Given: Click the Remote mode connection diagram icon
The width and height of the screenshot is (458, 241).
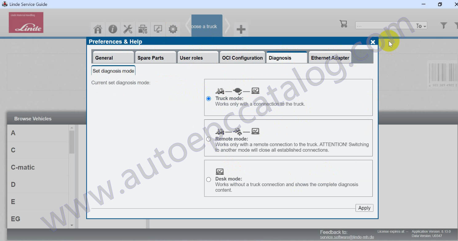Looking at the screenshot, I should (x=237, y=131).
